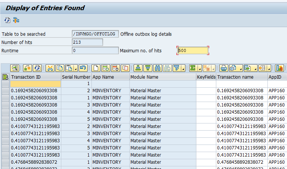Click the Details magnifier icon in grid toolbar

[x=15, y=68]
